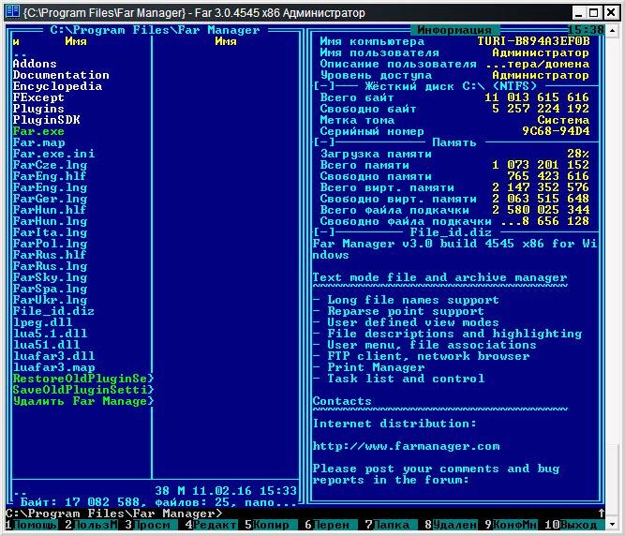Click F1 Помощь key bar button
The width and height of the screenshot is (625, 536).
[x=32, y=525]
